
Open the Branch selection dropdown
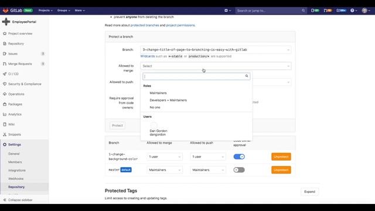click(x=216, y=50)
